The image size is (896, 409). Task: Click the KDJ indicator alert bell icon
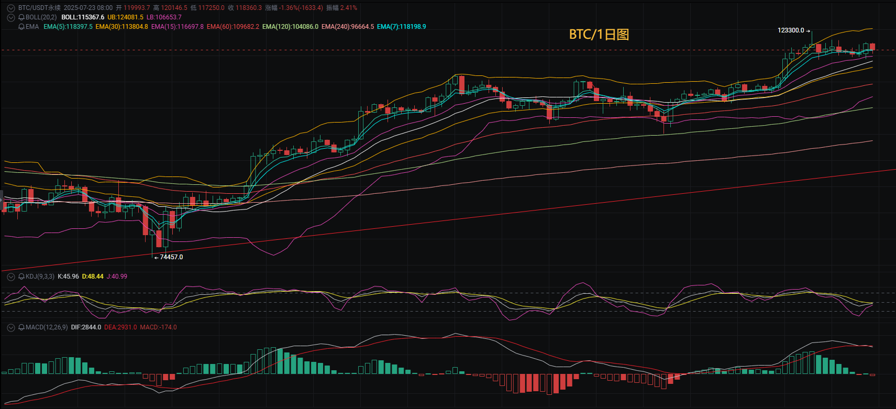coord(21,277)
